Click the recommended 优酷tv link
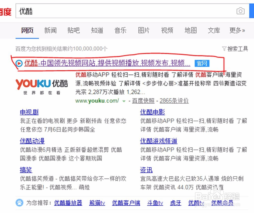Image resolution: width=254 pixels, height=213 pixels. point(196,203)
